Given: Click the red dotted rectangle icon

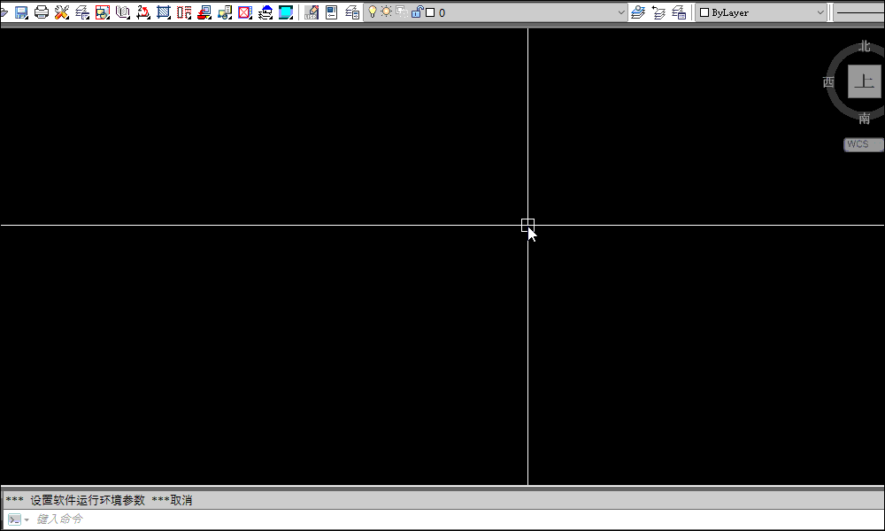Looking at the screenshot, I should 184,12.
